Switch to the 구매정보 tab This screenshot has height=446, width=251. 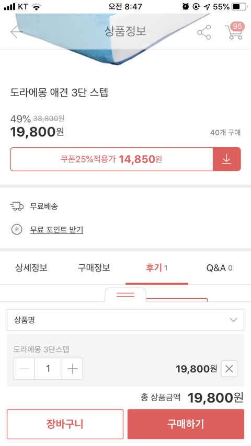[94, 268]
